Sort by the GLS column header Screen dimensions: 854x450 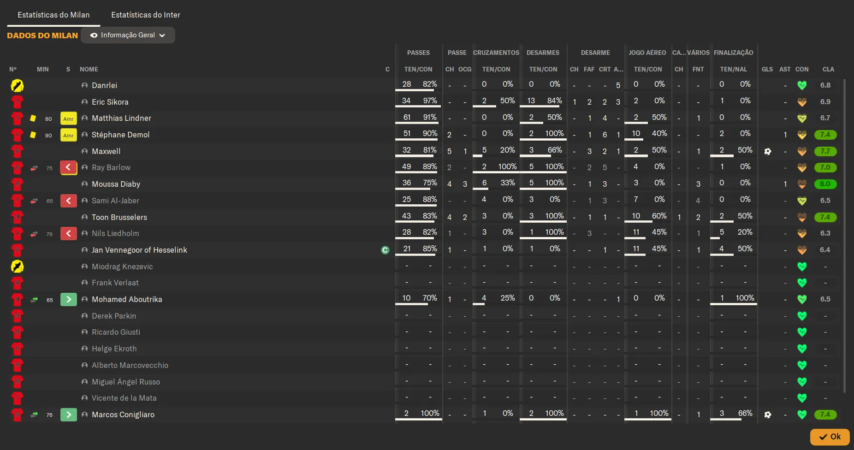tap(767, 69)
